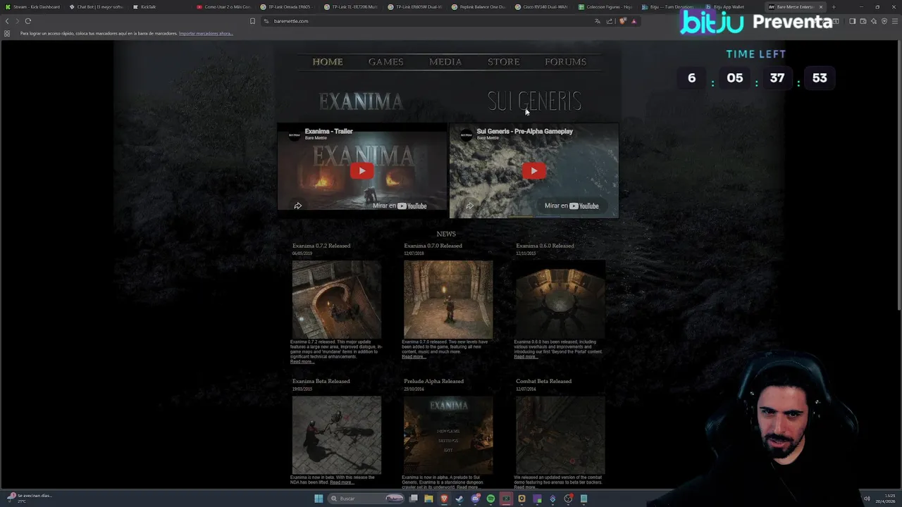The image size is (902, 507).
Task: Open Exanima Beta Released headline
Action: pyautogui.click(x=321, y=381)
